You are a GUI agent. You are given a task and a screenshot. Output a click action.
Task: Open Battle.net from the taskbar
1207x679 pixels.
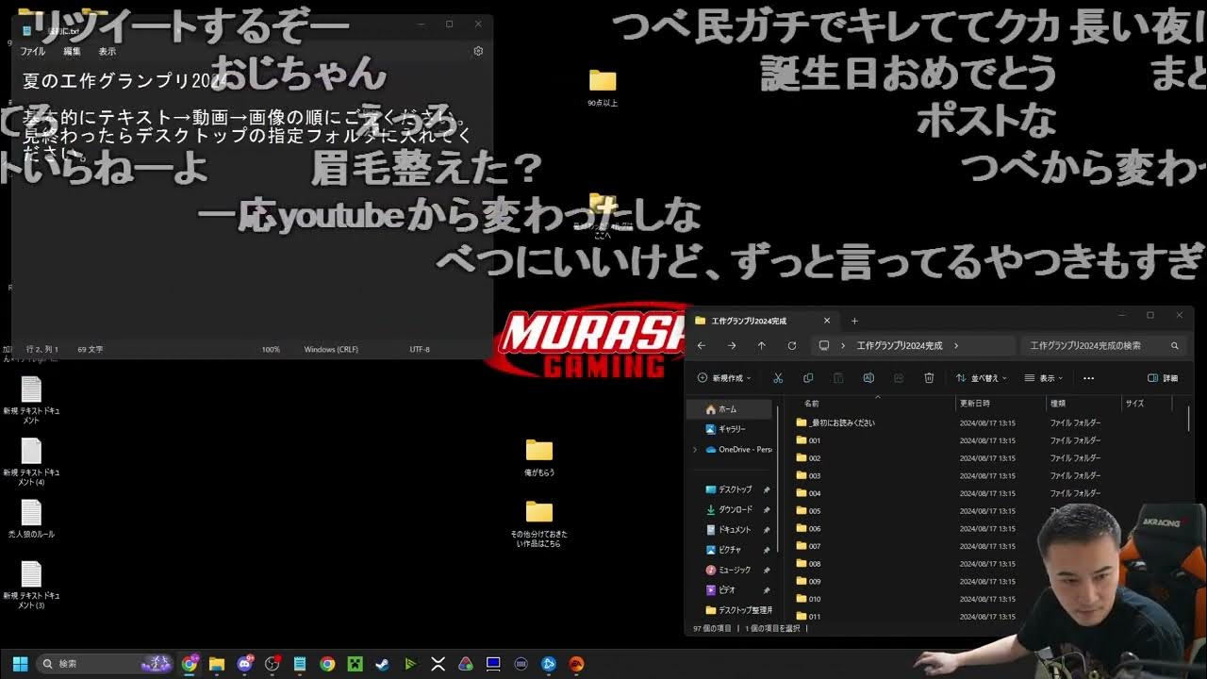coord(549,664)
